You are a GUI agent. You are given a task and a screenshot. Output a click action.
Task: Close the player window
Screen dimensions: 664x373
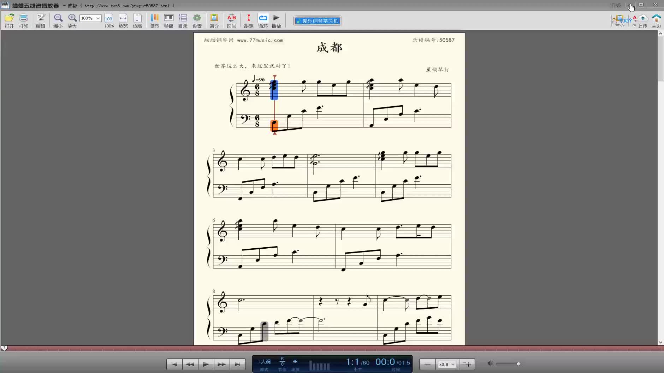tap(656, 5)
